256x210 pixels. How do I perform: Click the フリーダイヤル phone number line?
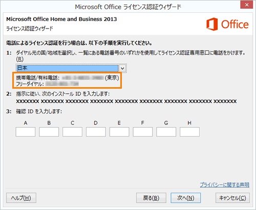click(47, 84)
